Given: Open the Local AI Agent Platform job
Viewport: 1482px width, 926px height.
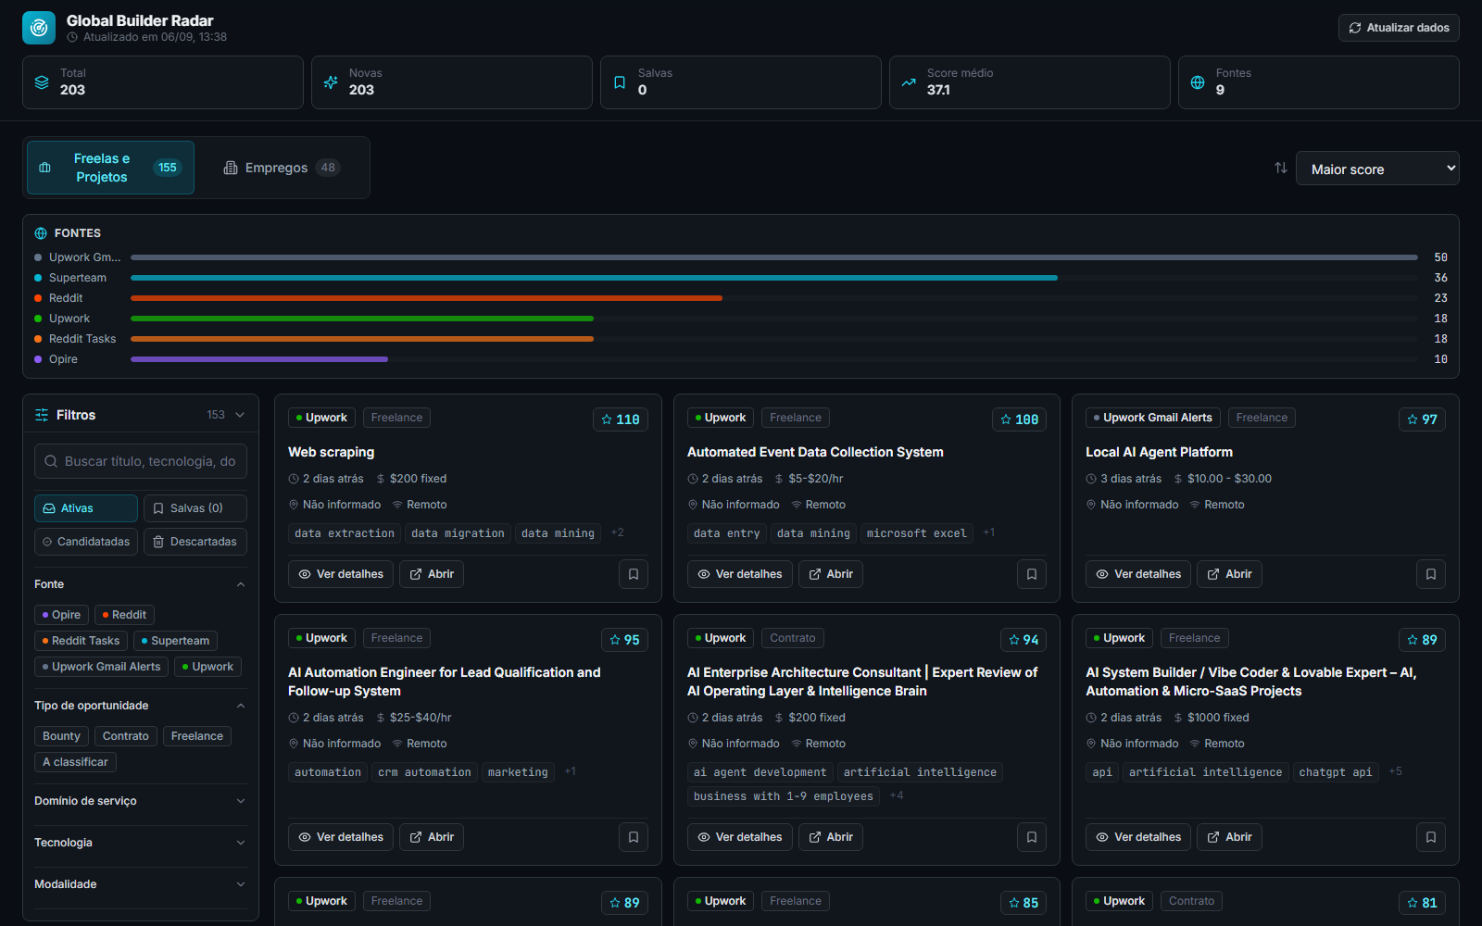Looking at the screenshot, I should pos(1229,574).
